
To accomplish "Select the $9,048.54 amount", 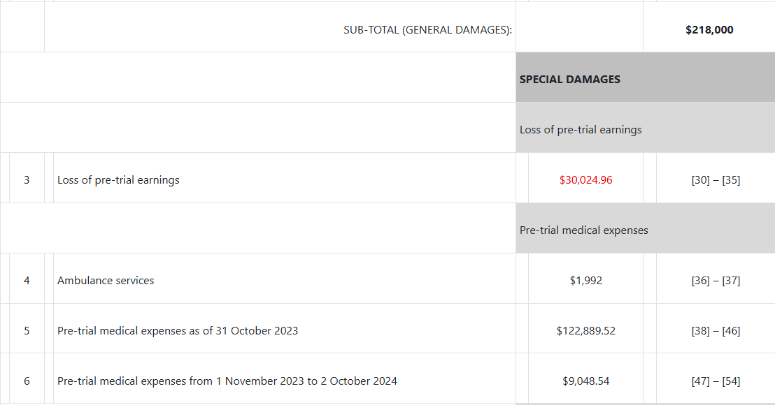I will 585,381.
